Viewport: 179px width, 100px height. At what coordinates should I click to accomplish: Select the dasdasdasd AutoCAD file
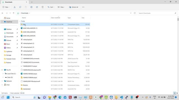pos(55,89)
